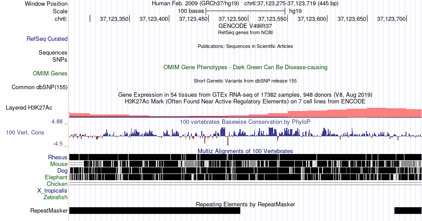
Task: Click the 37,123,650 ruler position
Action: pos(352,19)
